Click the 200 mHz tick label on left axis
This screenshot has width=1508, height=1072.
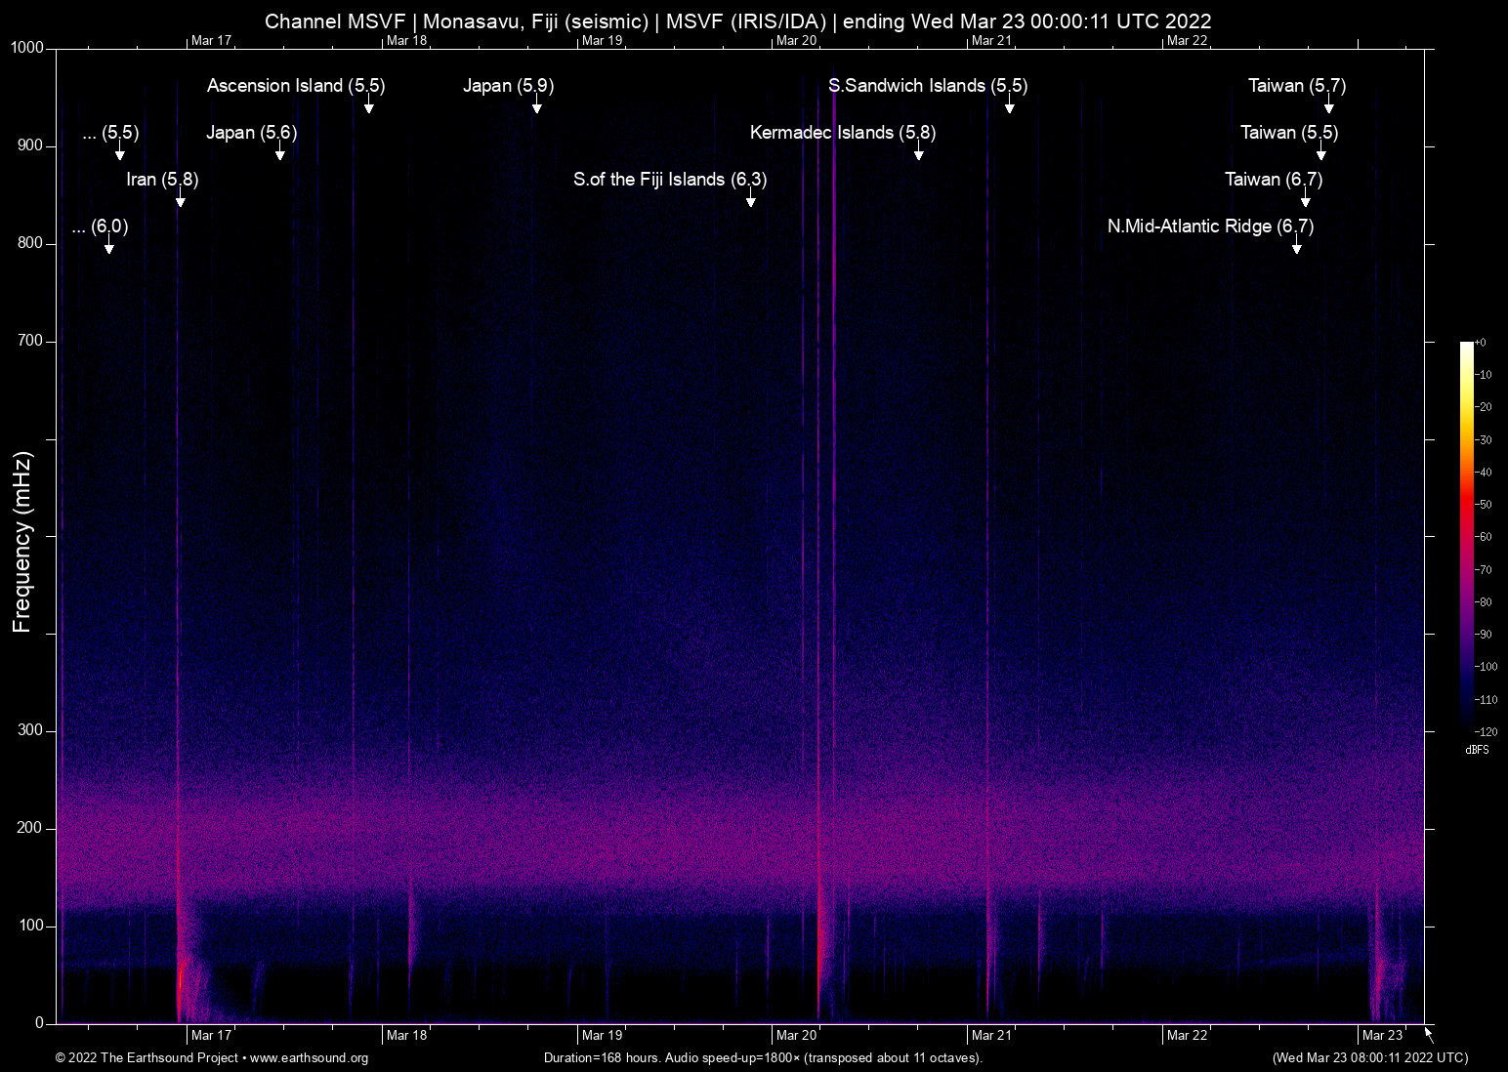[30, 828]
